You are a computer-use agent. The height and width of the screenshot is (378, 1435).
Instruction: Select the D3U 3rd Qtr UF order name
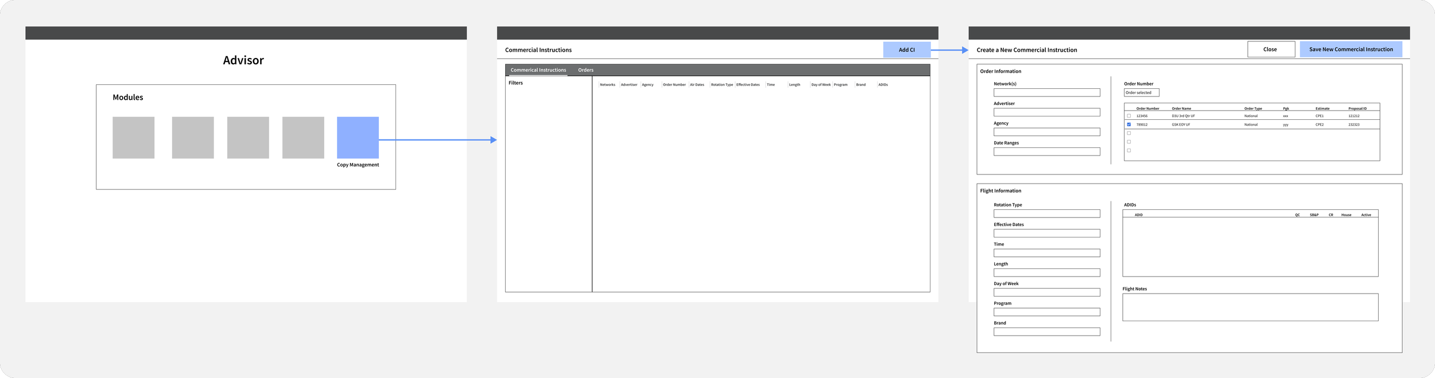1183,116
